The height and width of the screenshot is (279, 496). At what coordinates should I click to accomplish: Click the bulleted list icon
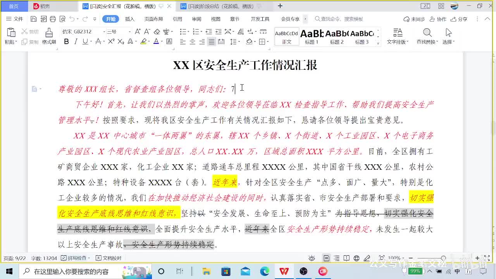pyautogui.click(x=183, y=32)
